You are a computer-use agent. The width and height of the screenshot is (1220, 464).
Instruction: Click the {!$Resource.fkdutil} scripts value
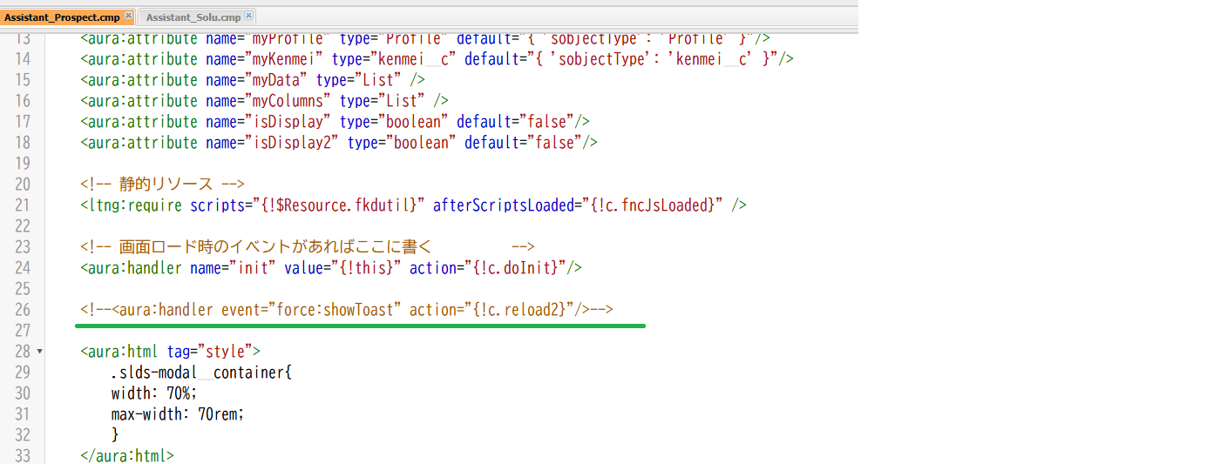[339, 205]
